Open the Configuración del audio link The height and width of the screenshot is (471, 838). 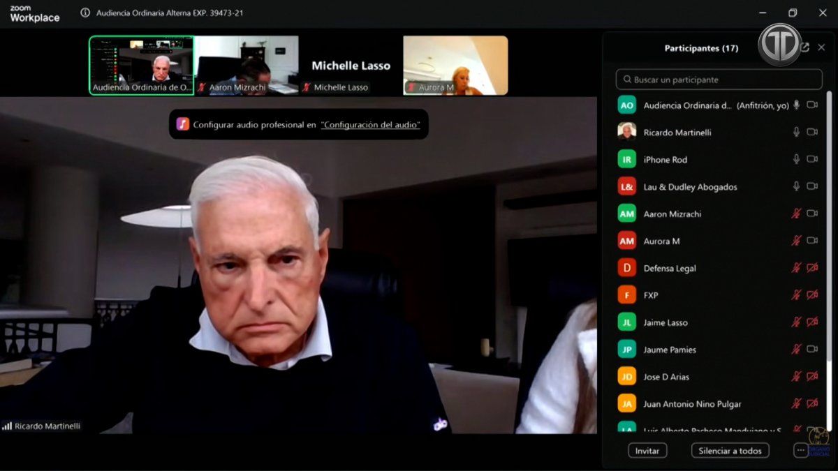370,125
